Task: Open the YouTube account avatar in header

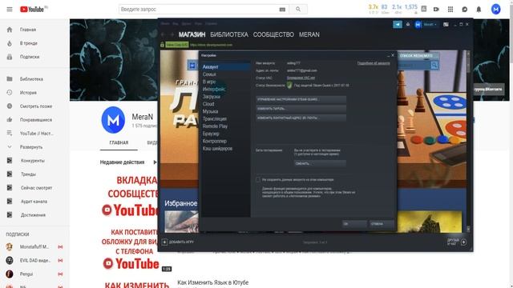Action: pyautogui.click(x=495, y=9)
